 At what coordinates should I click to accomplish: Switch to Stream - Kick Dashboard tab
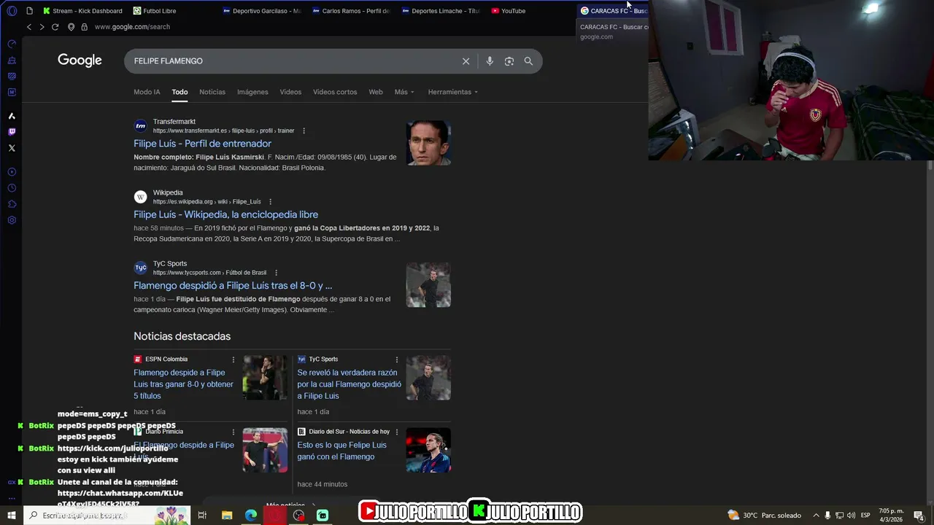coord(82,11)
